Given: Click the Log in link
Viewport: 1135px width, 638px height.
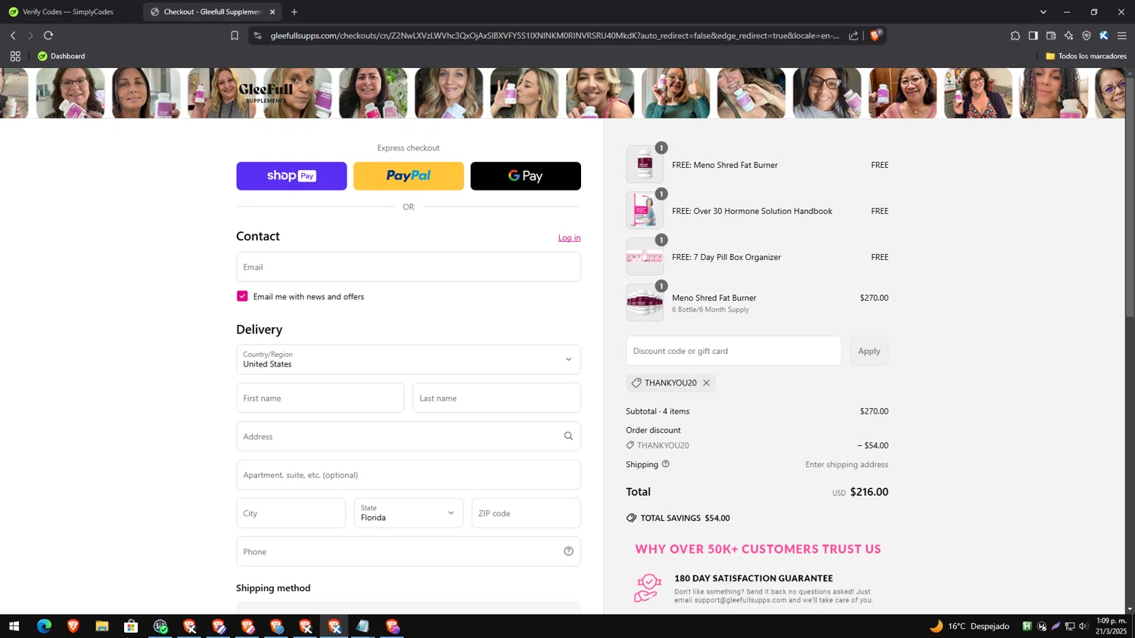Looking at the screenshot, I should (569, 237).
